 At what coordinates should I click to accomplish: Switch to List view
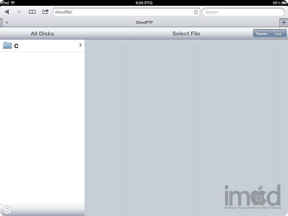(x=278, y=34)
